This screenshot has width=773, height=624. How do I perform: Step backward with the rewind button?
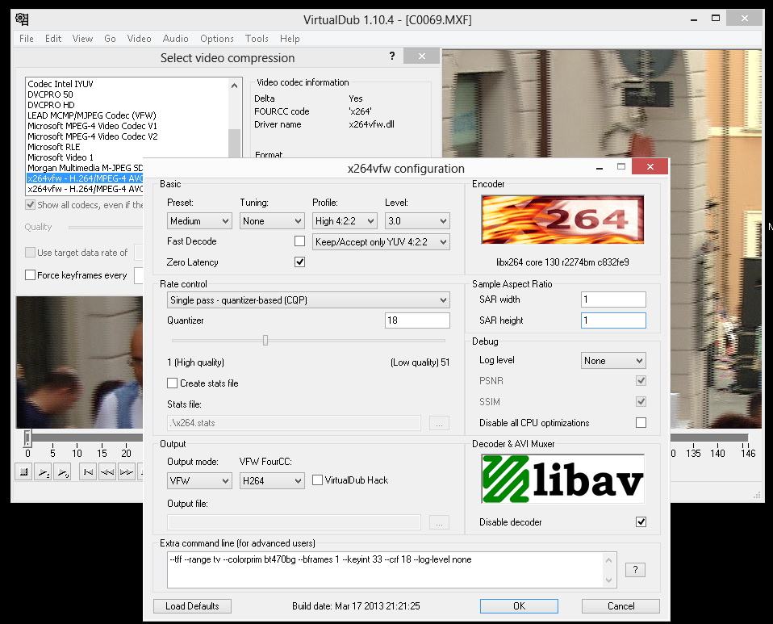107,472
